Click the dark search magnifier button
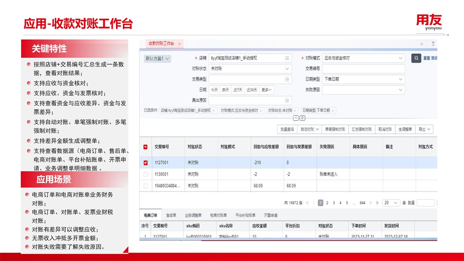This screenshot has width=464, height=261. tap(416, 58)
